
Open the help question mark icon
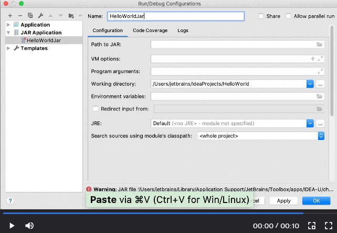click(x=10, y=201)
